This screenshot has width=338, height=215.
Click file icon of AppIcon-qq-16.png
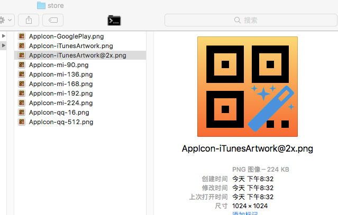[22, 112]
